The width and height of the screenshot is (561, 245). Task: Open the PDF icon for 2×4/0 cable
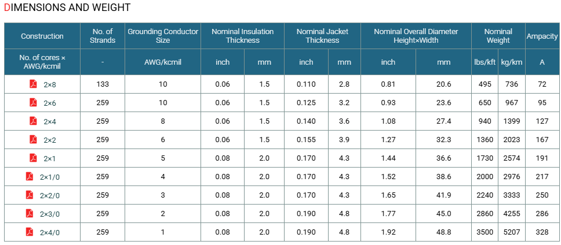[30, 232]
